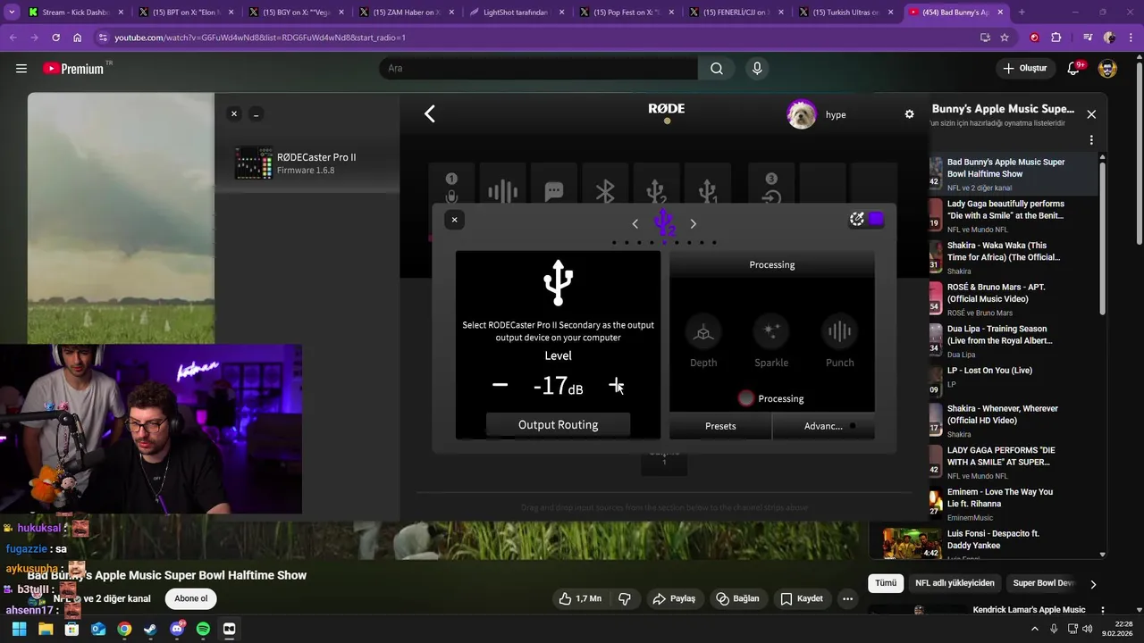Focus the YouTube search field
The height and width of the screenshot is (643, 1144).
538,69
